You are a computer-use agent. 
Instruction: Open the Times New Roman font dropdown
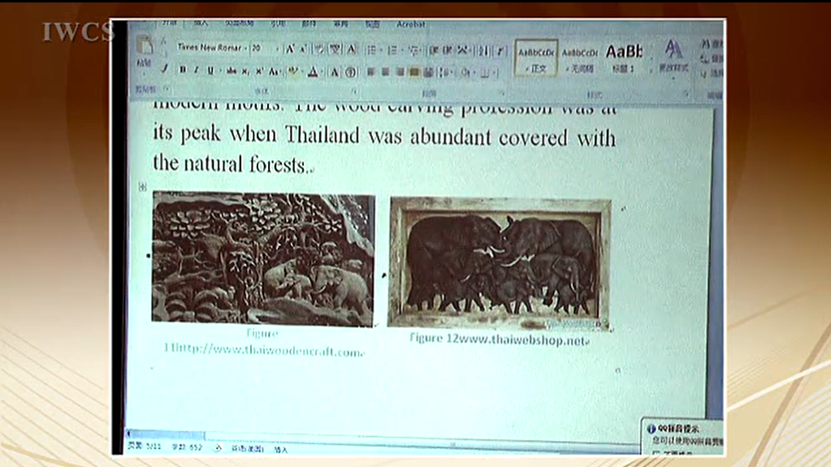(x=210, y=49)
